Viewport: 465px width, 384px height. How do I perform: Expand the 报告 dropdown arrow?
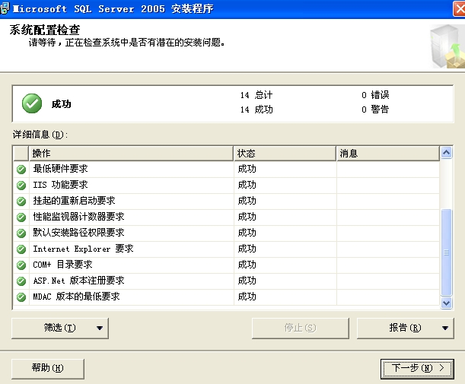(x=445, y=328)
